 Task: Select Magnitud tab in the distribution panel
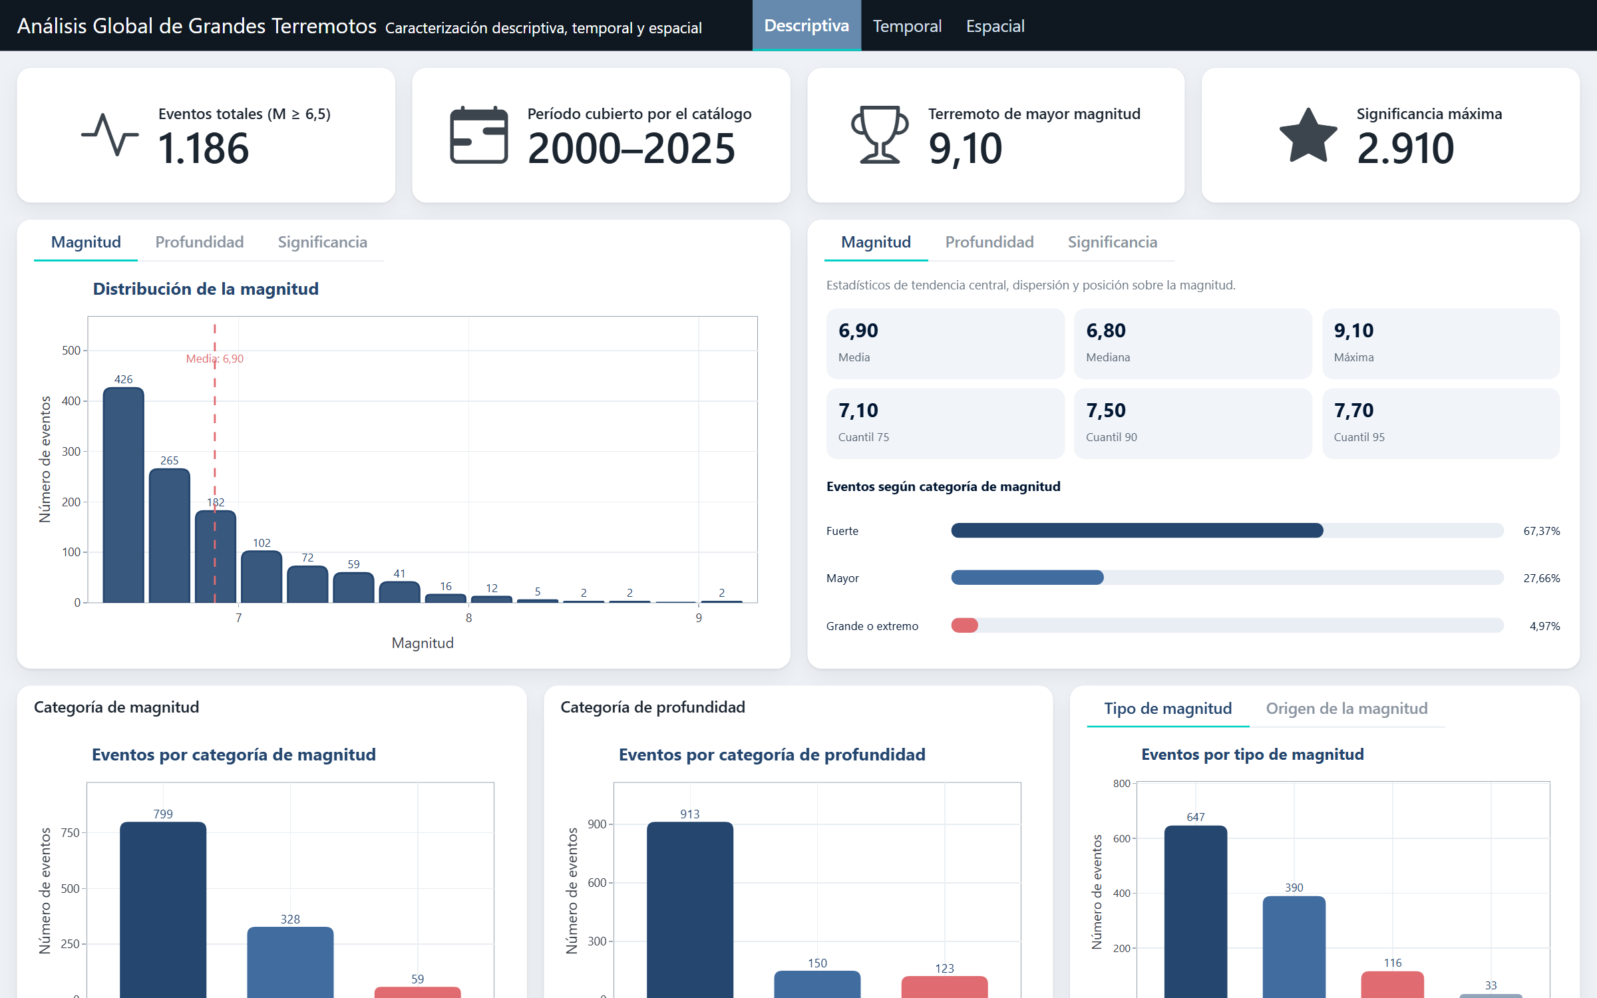pos(86,242)
